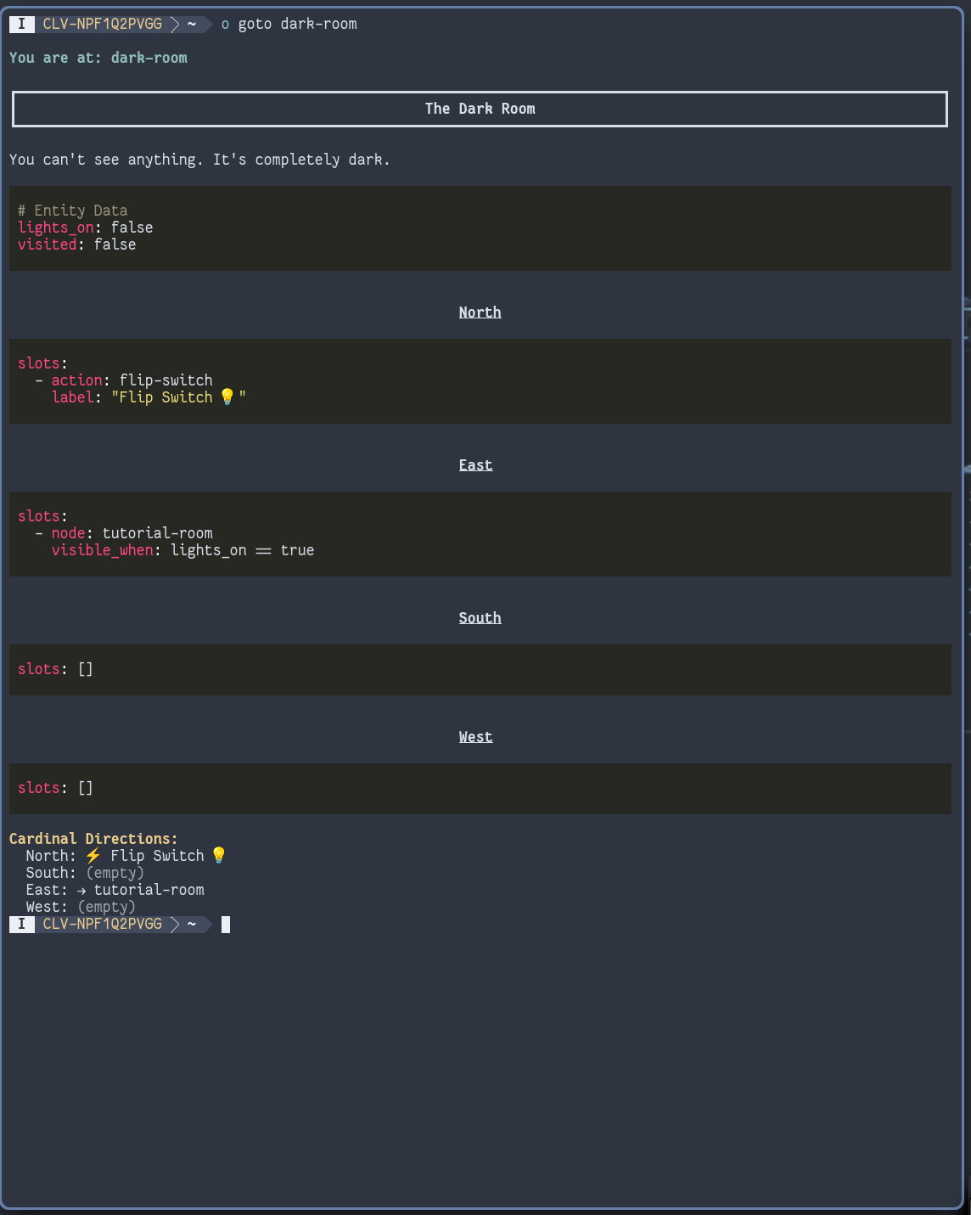Screen dimensions: 971x1215
Task: Click The Dark Room title banner
Action: (480, 109)
